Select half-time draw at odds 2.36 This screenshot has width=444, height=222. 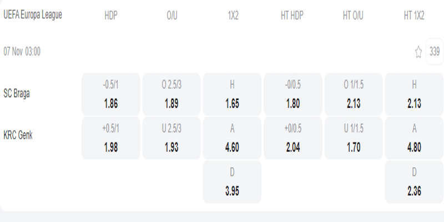click(414, 181)
